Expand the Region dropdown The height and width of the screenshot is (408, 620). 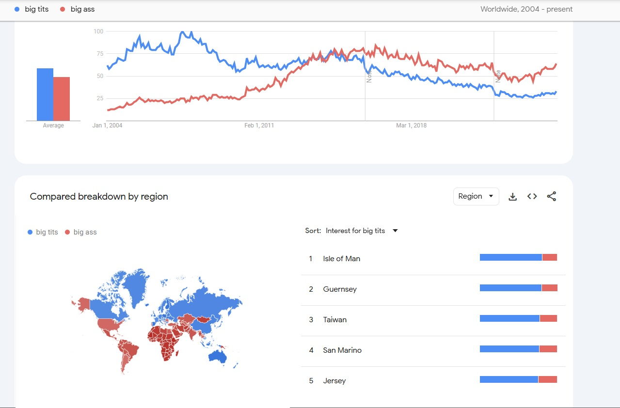tap(476, 196)
